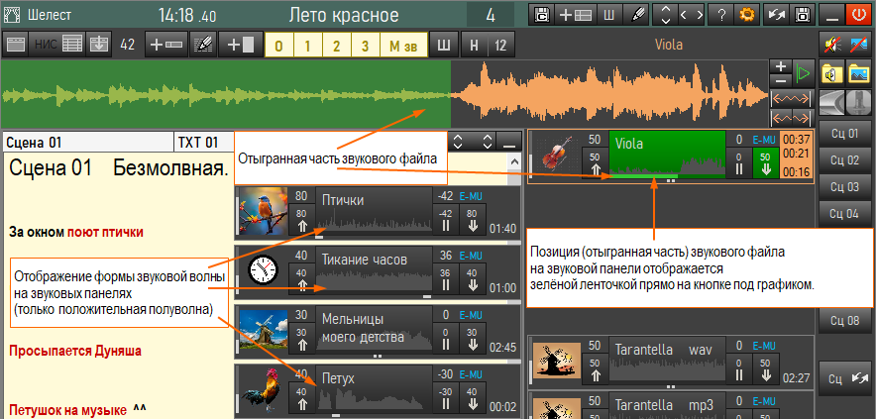
Task: Click the plus-block add icon
Action: (x=239, y=45)
